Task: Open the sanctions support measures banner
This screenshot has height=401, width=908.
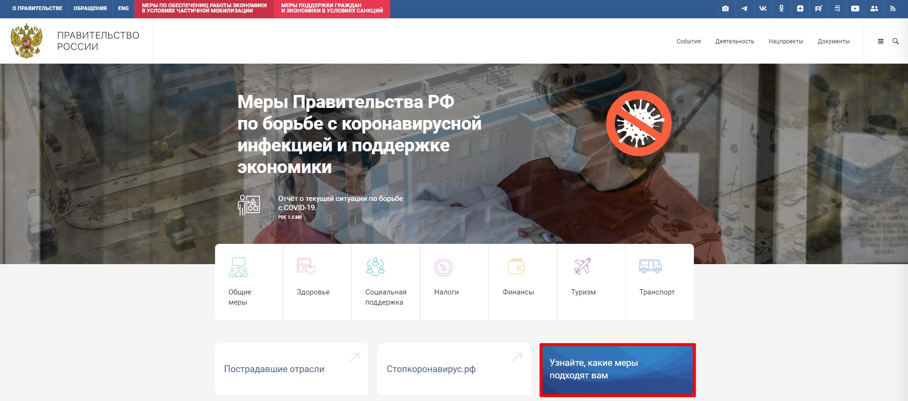Action: (332, 9)
